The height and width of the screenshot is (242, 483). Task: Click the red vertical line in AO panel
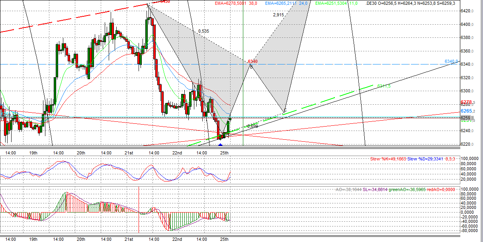139,210
